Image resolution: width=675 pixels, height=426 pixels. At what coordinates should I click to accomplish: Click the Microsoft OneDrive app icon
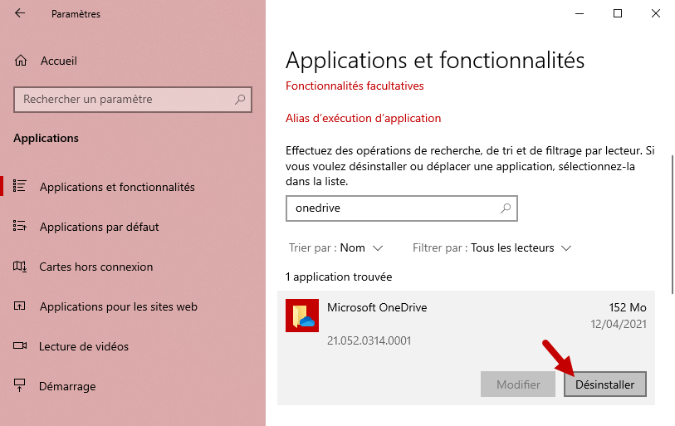302,316
